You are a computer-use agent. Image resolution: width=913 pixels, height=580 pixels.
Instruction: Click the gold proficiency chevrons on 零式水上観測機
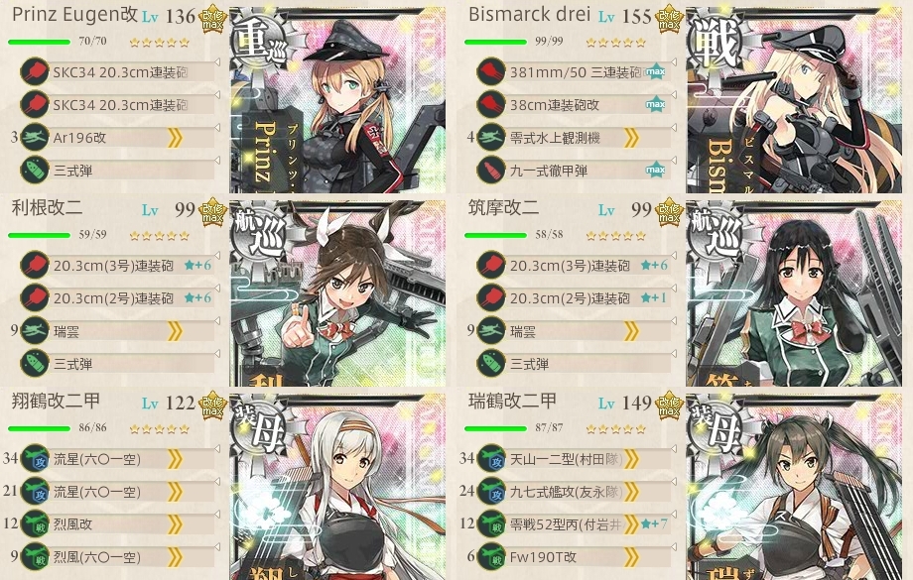(x=631, y=138)
